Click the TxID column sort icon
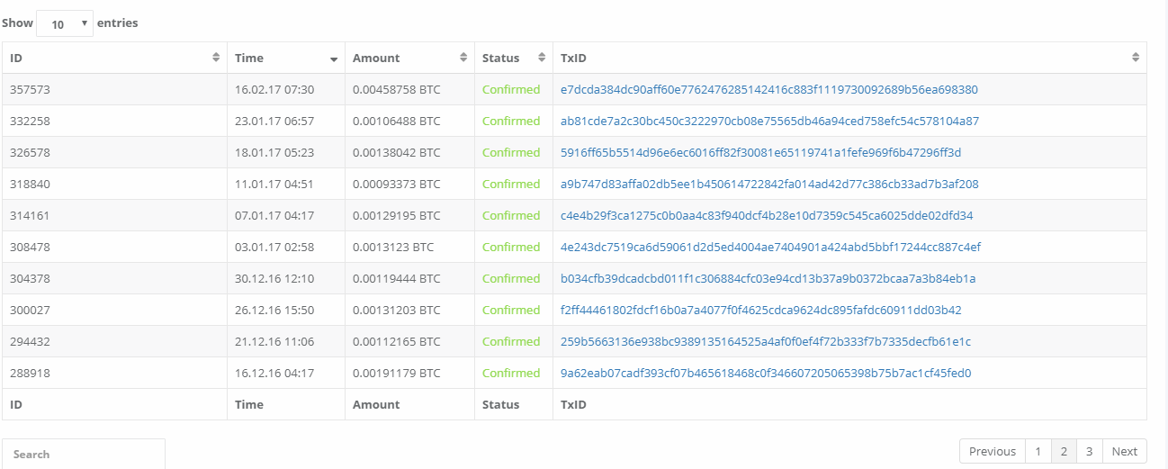 click(1136, 58)
